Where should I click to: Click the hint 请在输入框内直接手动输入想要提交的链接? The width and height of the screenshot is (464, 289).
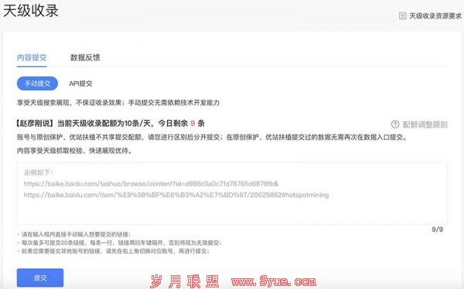76,235
